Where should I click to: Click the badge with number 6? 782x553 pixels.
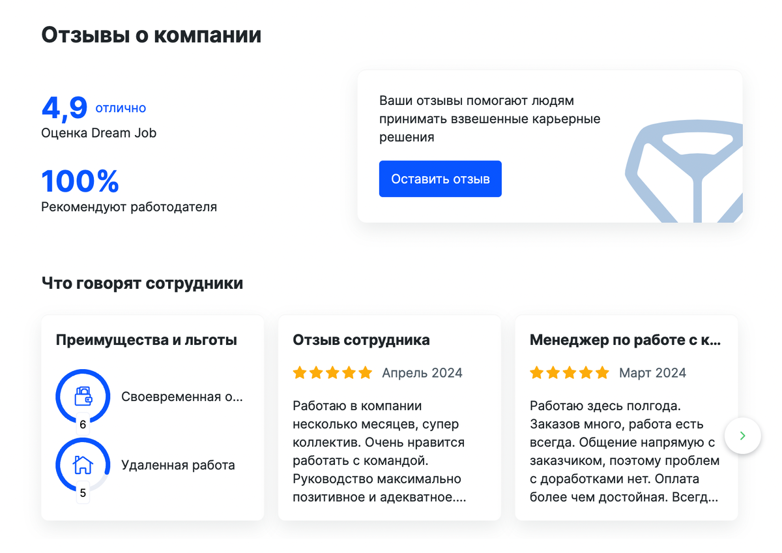point(83,425)
